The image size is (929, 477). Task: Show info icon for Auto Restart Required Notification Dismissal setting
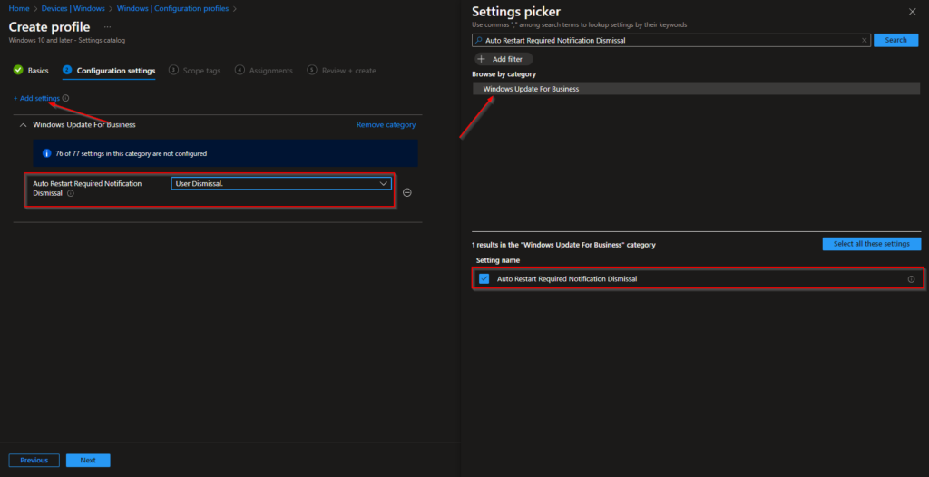click(x=71, y=193)
